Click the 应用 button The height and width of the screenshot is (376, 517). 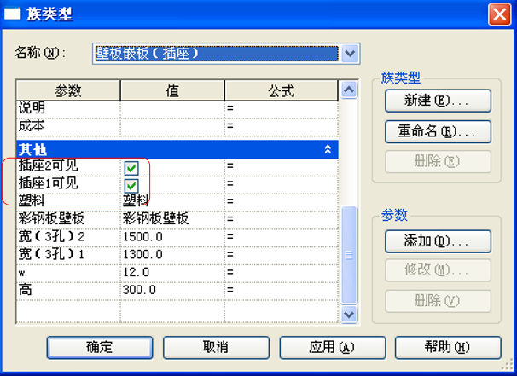333,347
